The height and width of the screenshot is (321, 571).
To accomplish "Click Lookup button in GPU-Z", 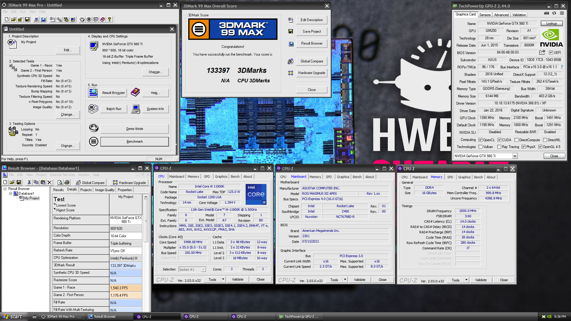I will click(551, 23).
